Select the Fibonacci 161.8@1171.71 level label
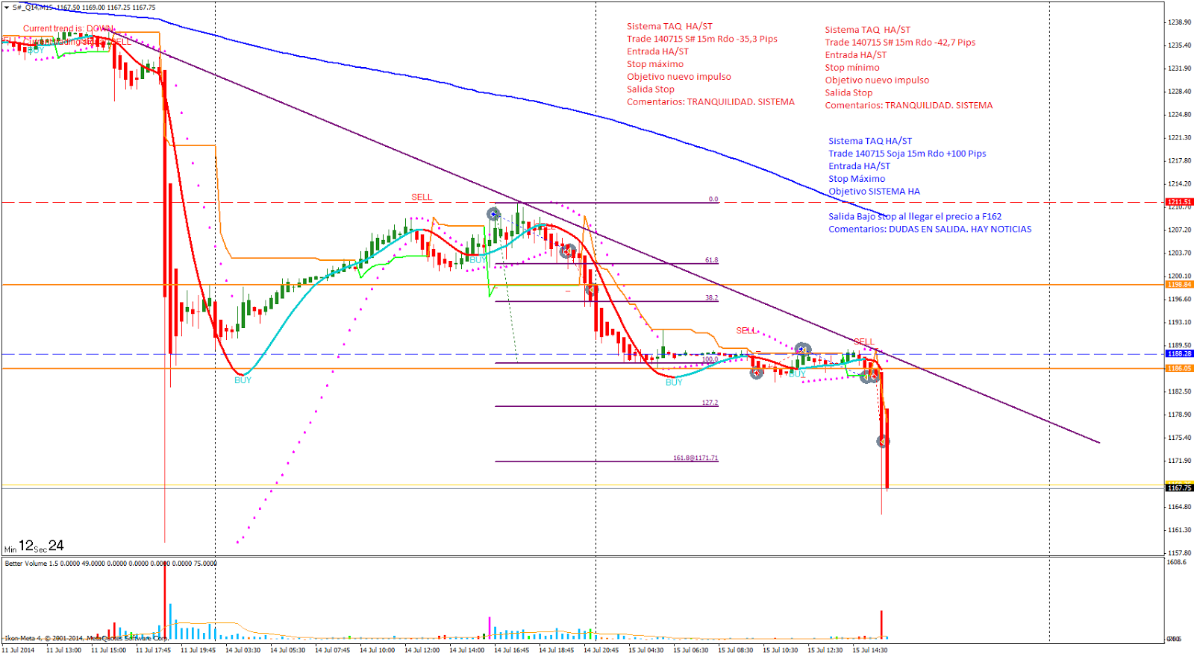1194x656 pixels. click(x=695, y=458)
